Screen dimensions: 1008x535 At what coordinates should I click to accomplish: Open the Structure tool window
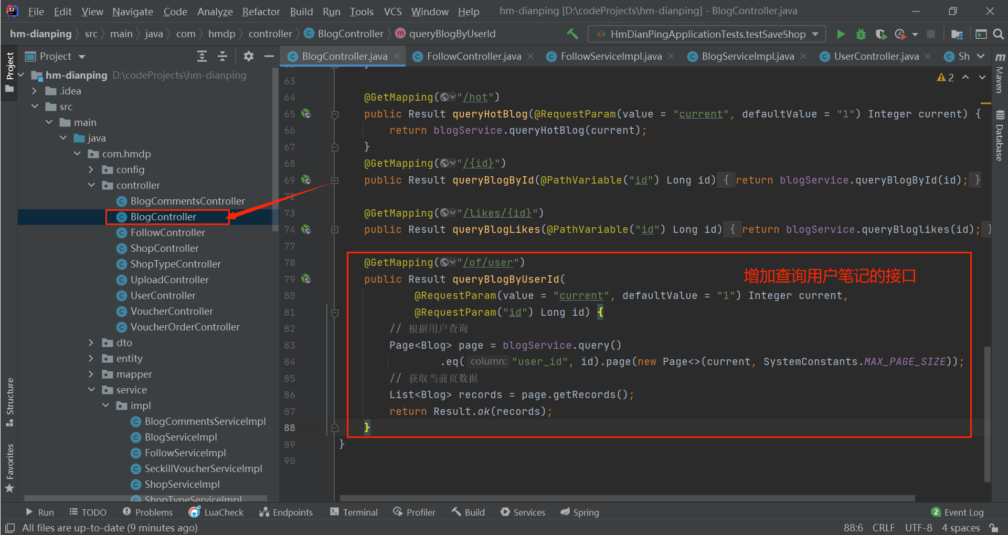tap(9, 402)
